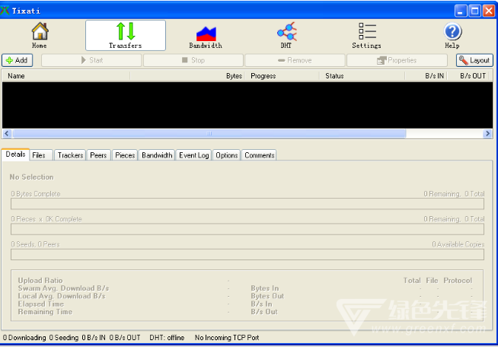
Task: Switch to the Options tab
Action: click(x=227, y=155)
